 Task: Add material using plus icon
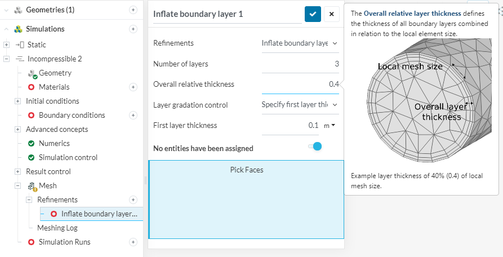(133, 87)
